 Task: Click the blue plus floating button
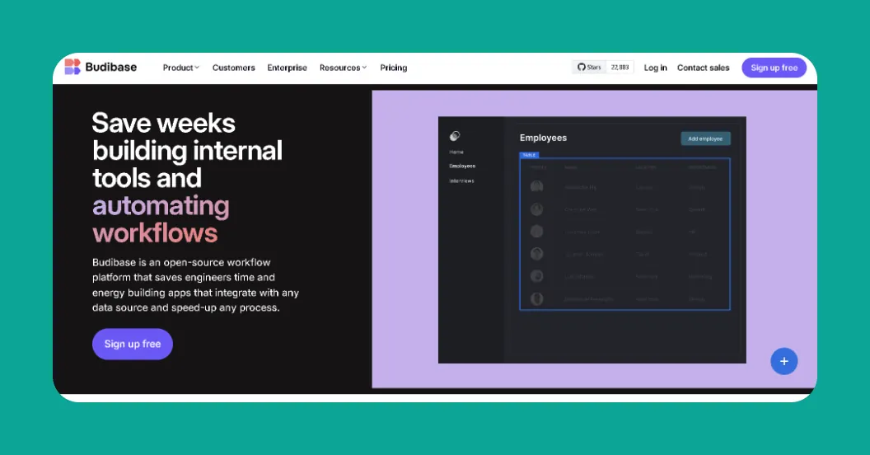tap(783, 361)
